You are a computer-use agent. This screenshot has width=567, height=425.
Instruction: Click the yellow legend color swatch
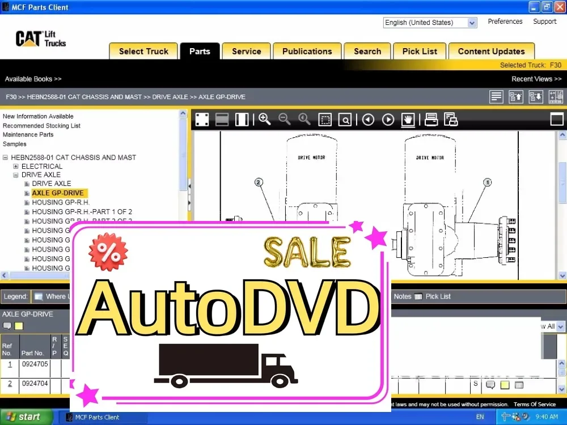pyautogui.click(x=19, y=326)
